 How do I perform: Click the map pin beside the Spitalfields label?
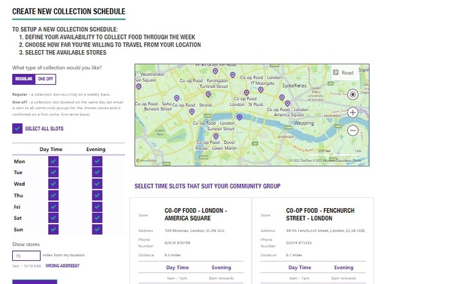(x=282, y=98)
